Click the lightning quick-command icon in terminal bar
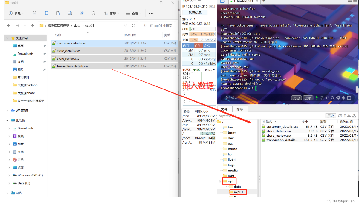 (x=317, y=98)
